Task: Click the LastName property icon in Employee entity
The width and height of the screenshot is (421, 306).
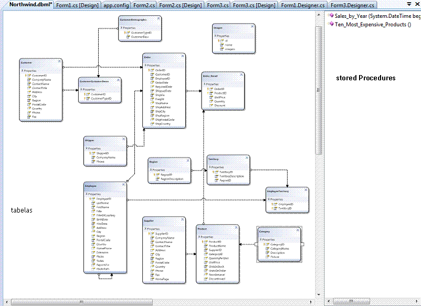Action: tap(93, 203)
